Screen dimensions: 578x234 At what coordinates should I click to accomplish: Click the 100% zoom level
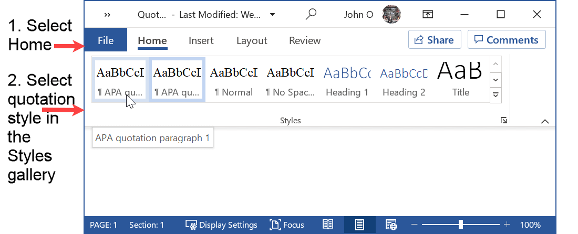click(x=530, y=225)
